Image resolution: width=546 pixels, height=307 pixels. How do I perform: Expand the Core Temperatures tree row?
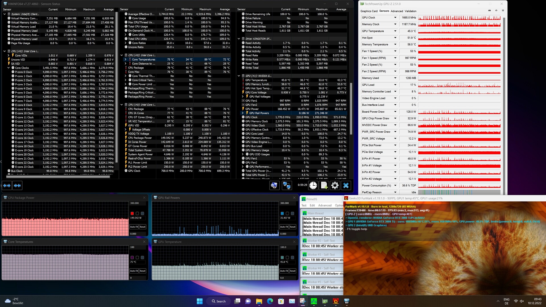(x=125, y=59)
